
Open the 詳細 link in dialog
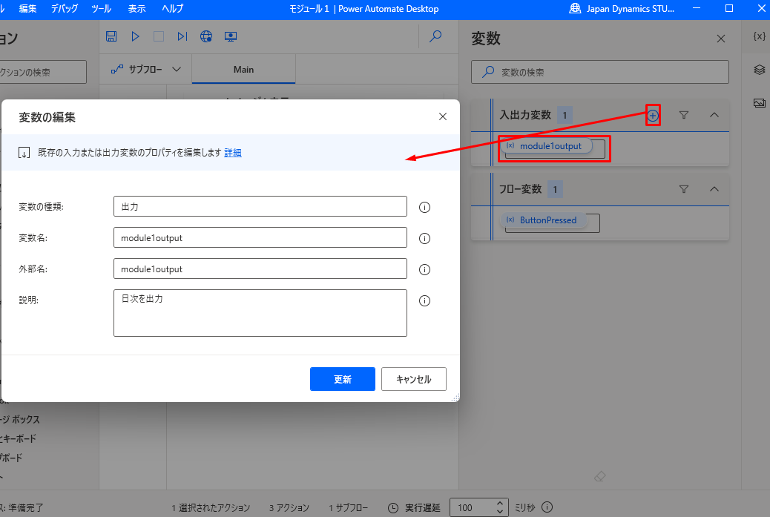pos(233,153)
